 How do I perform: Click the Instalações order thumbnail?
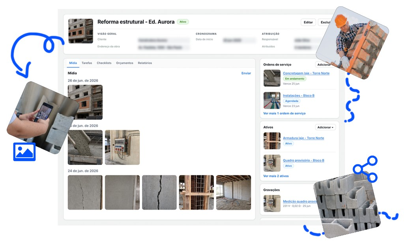[x=272, y=100]
